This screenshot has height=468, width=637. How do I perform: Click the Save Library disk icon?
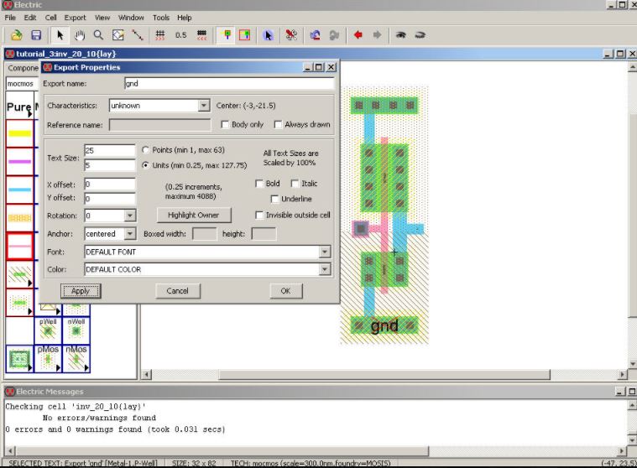pyautogui.click(x=36, y=35)
